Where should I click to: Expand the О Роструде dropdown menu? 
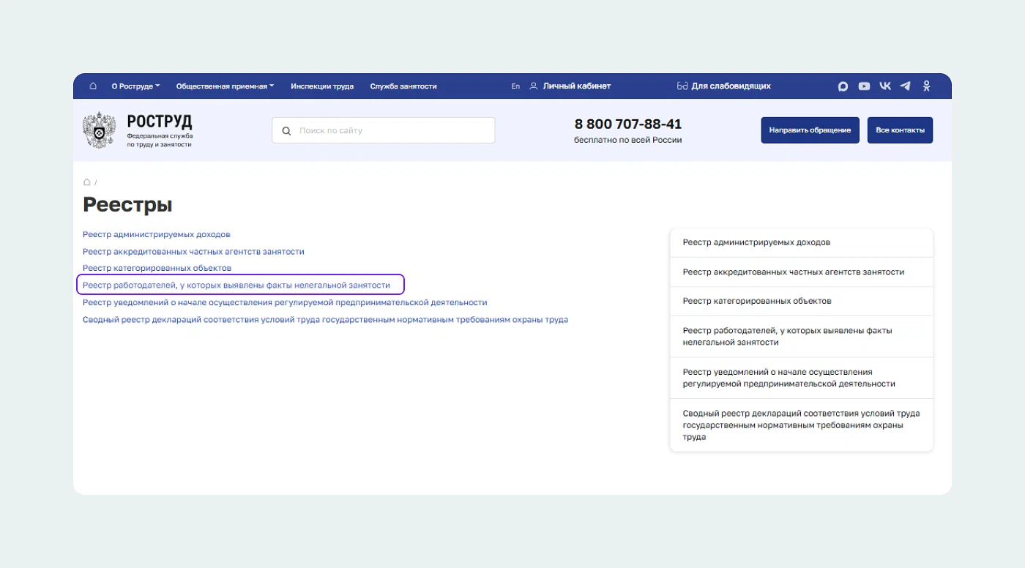coord(135,86)
